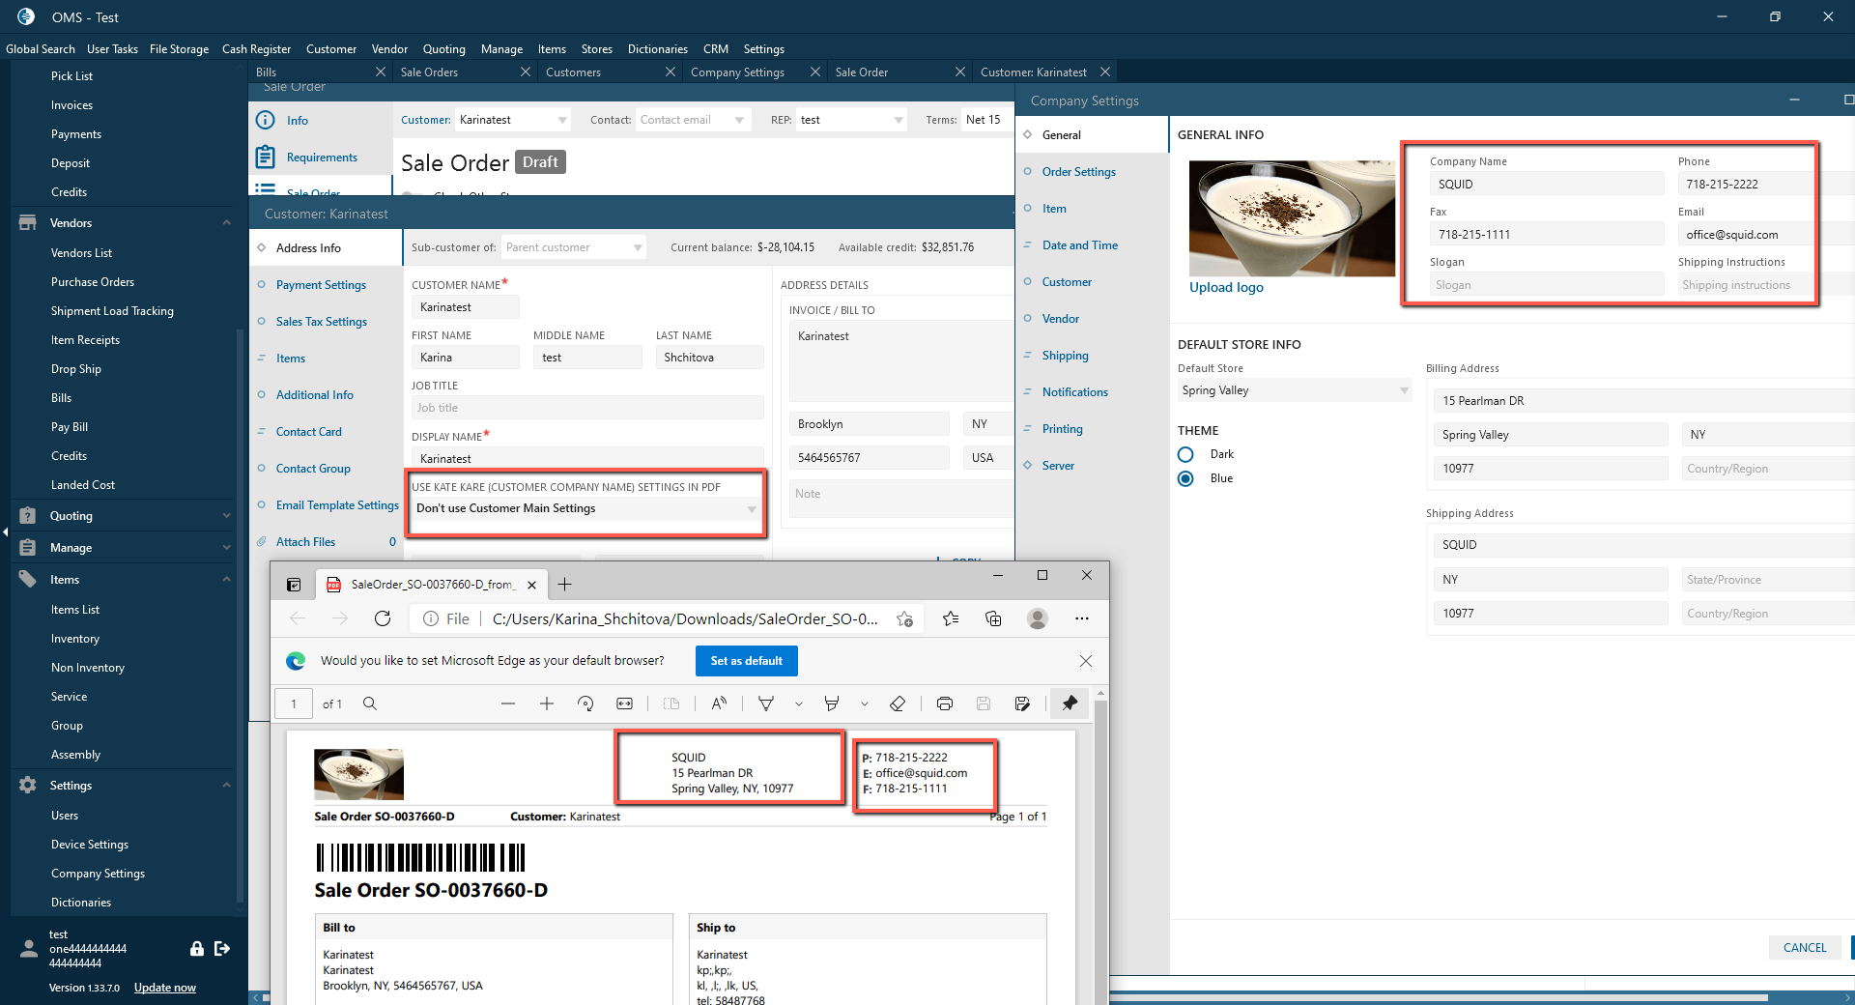Open Edge Collections
The width and height of the screenshot is (1855, 1005).
click(993, 618)
